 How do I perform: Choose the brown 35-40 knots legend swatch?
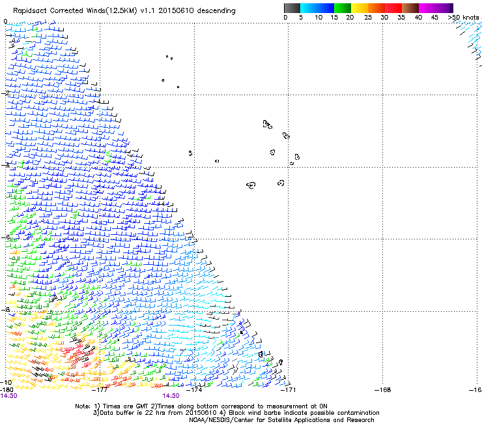[x=410, y=8]
